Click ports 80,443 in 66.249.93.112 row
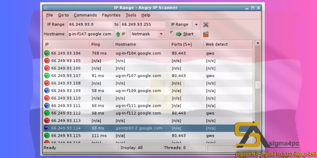Screen dimensions: 317x158 [x=179, y=113]
